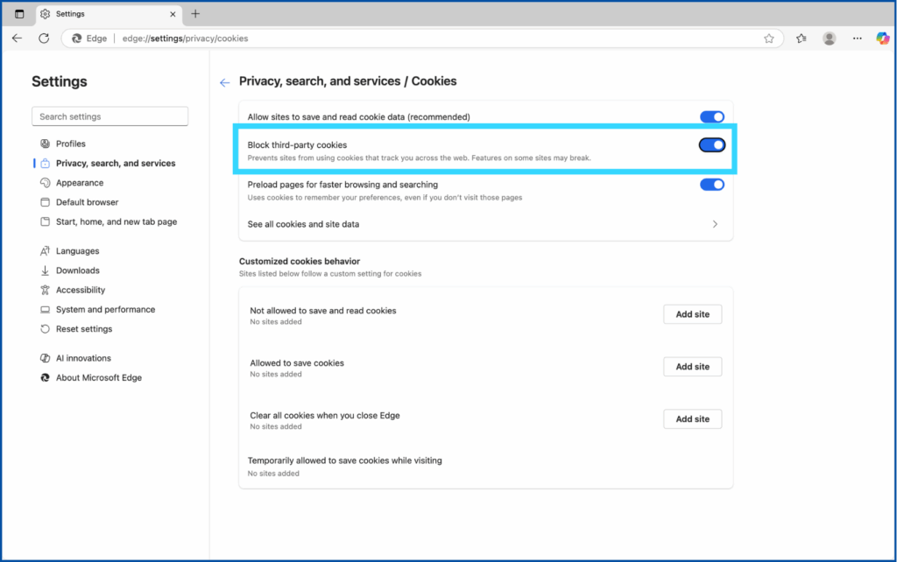Open the Favorites icon in the toolbar
Image resolution: width=897 pixels, height=562 pixels.
[x=801, y=39]
